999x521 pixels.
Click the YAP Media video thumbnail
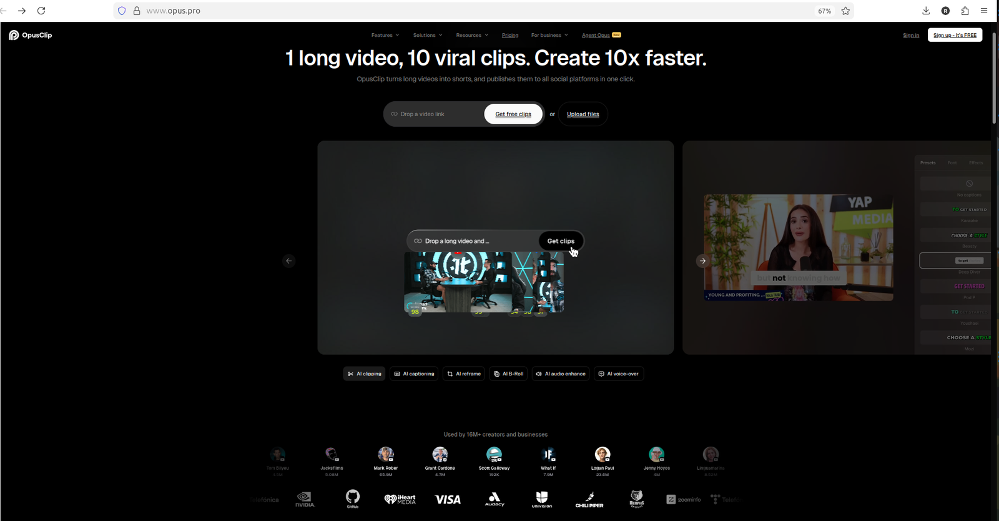[799, 247]
